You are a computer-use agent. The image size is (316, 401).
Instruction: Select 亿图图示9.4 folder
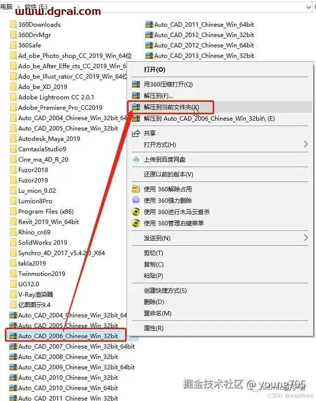coord(31,305)
